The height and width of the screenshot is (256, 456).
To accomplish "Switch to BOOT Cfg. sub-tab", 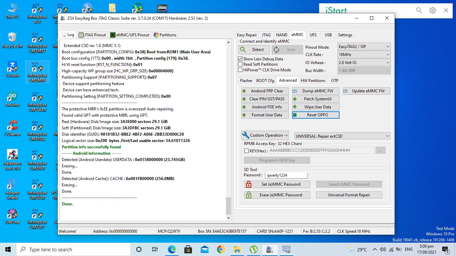I will [266, 81].
